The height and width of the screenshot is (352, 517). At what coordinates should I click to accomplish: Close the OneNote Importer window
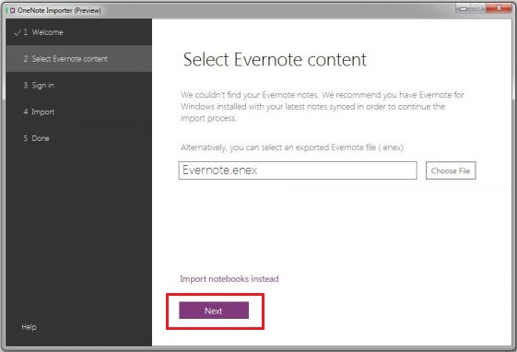[499, 8]
